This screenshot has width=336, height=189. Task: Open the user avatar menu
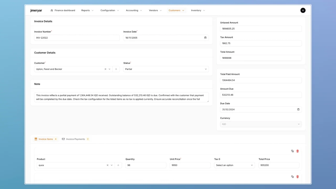[x=303, y=10]
